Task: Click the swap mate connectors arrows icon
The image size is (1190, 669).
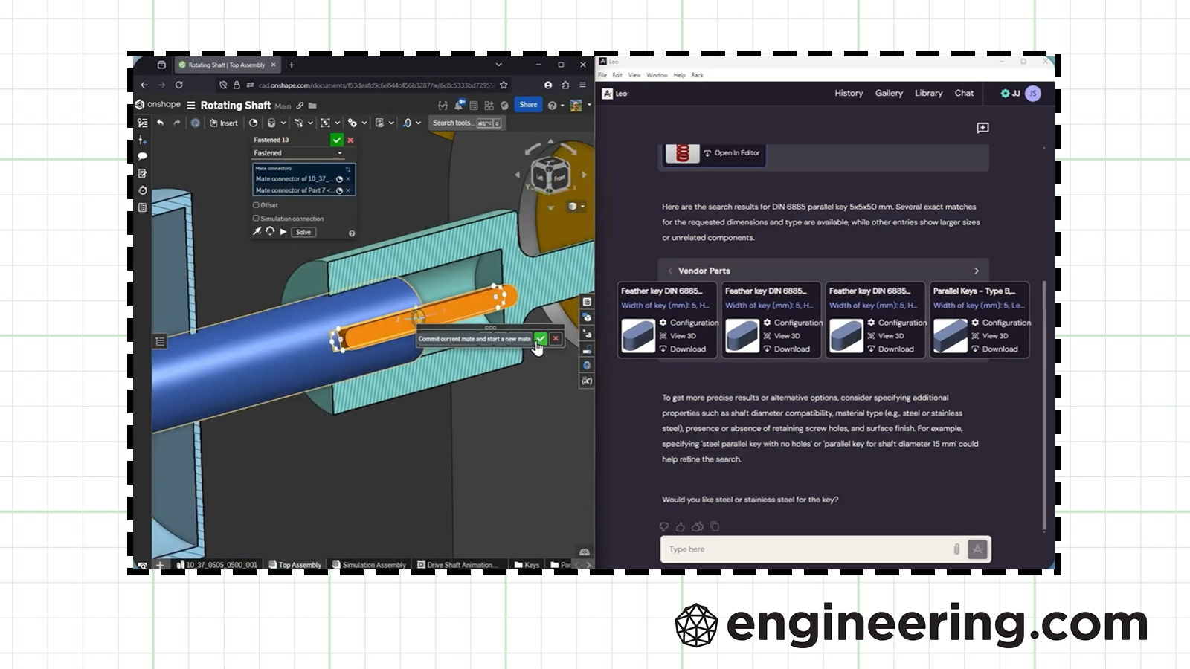Action: [347, 169]
